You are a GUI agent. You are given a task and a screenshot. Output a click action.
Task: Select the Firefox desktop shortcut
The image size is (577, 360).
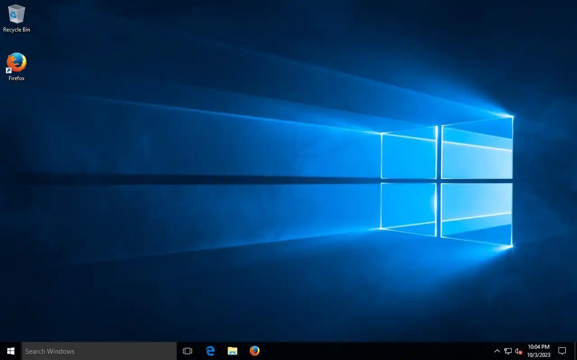click(17, 67)
